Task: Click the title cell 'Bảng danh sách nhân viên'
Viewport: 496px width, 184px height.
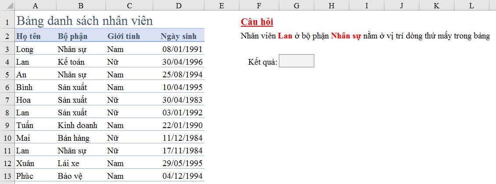Action: 84,21
